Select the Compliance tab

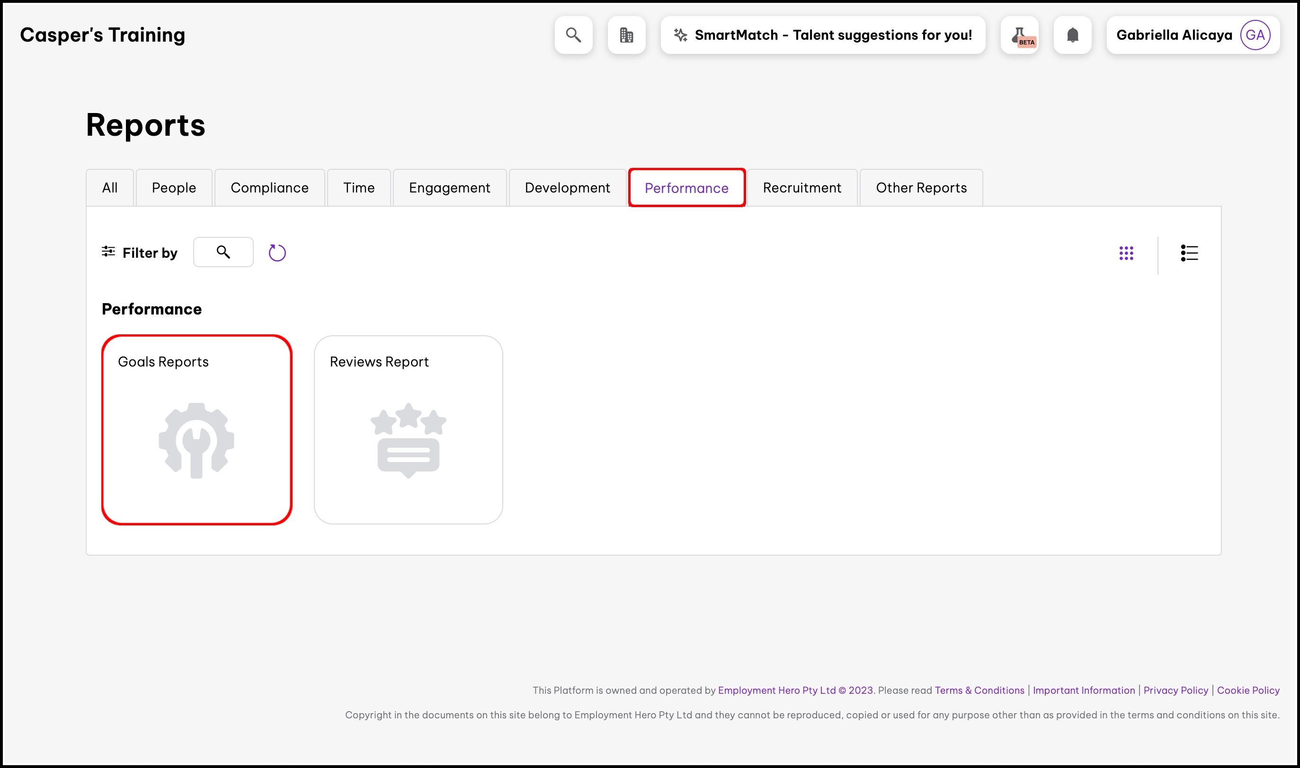[269, 188]
